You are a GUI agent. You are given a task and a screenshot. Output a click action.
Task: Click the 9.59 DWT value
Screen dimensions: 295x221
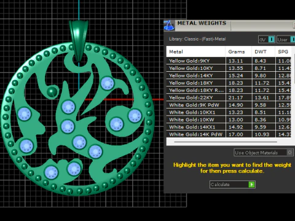tap(260, 127)
